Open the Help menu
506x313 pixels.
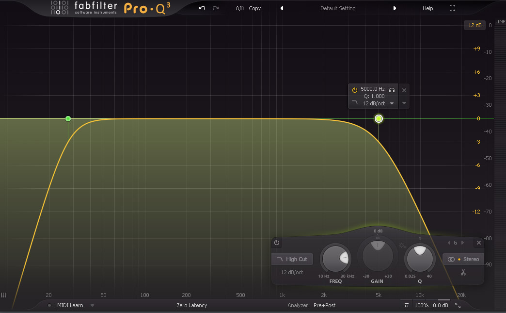(427, 8)
